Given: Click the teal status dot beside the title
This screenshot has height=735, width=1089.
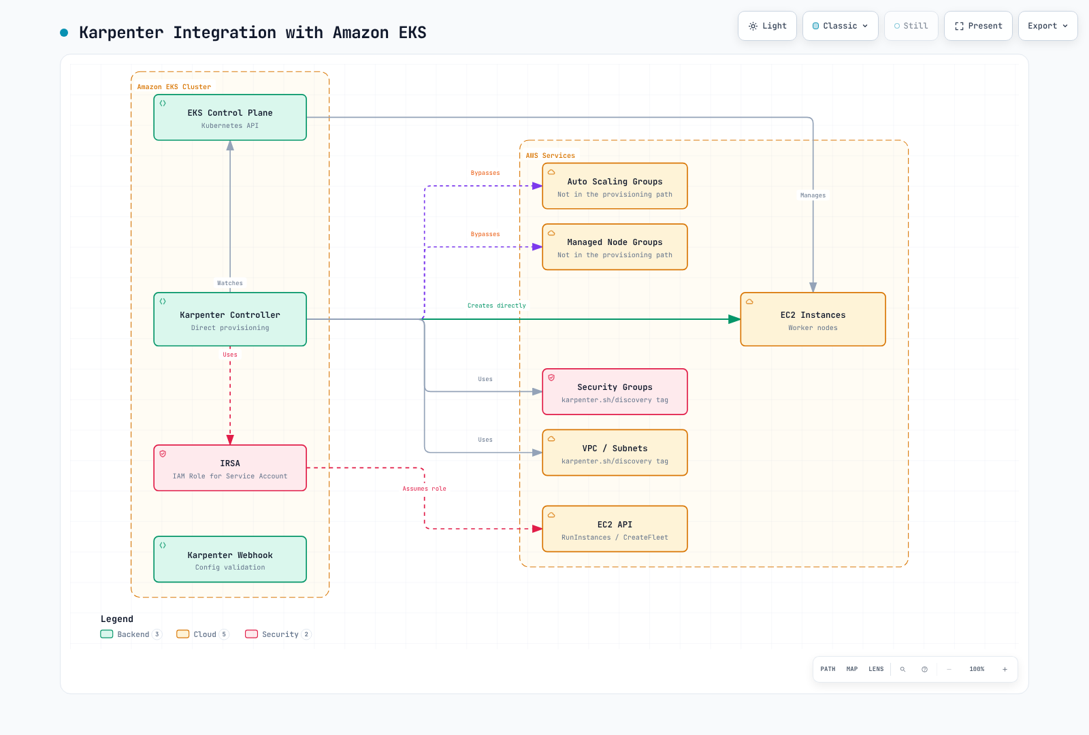Looking at the screenshot, I should (64, 33).
